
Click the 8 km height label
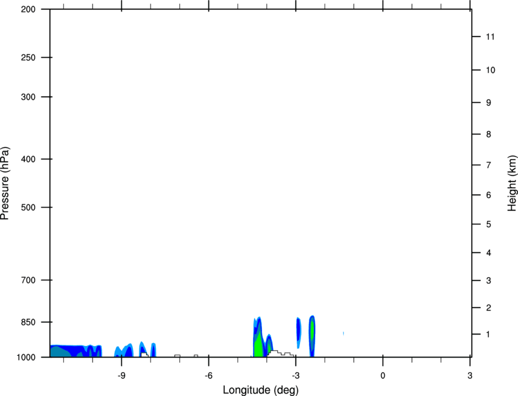pos(489,135)
